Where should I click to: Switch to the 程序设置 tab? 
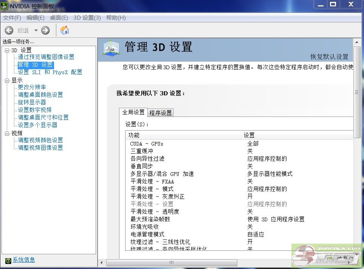pos(160,113)
